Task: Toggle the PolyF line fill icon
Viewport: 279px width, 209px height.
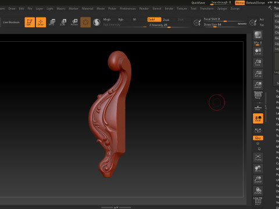Action: (x=258, y=201)
